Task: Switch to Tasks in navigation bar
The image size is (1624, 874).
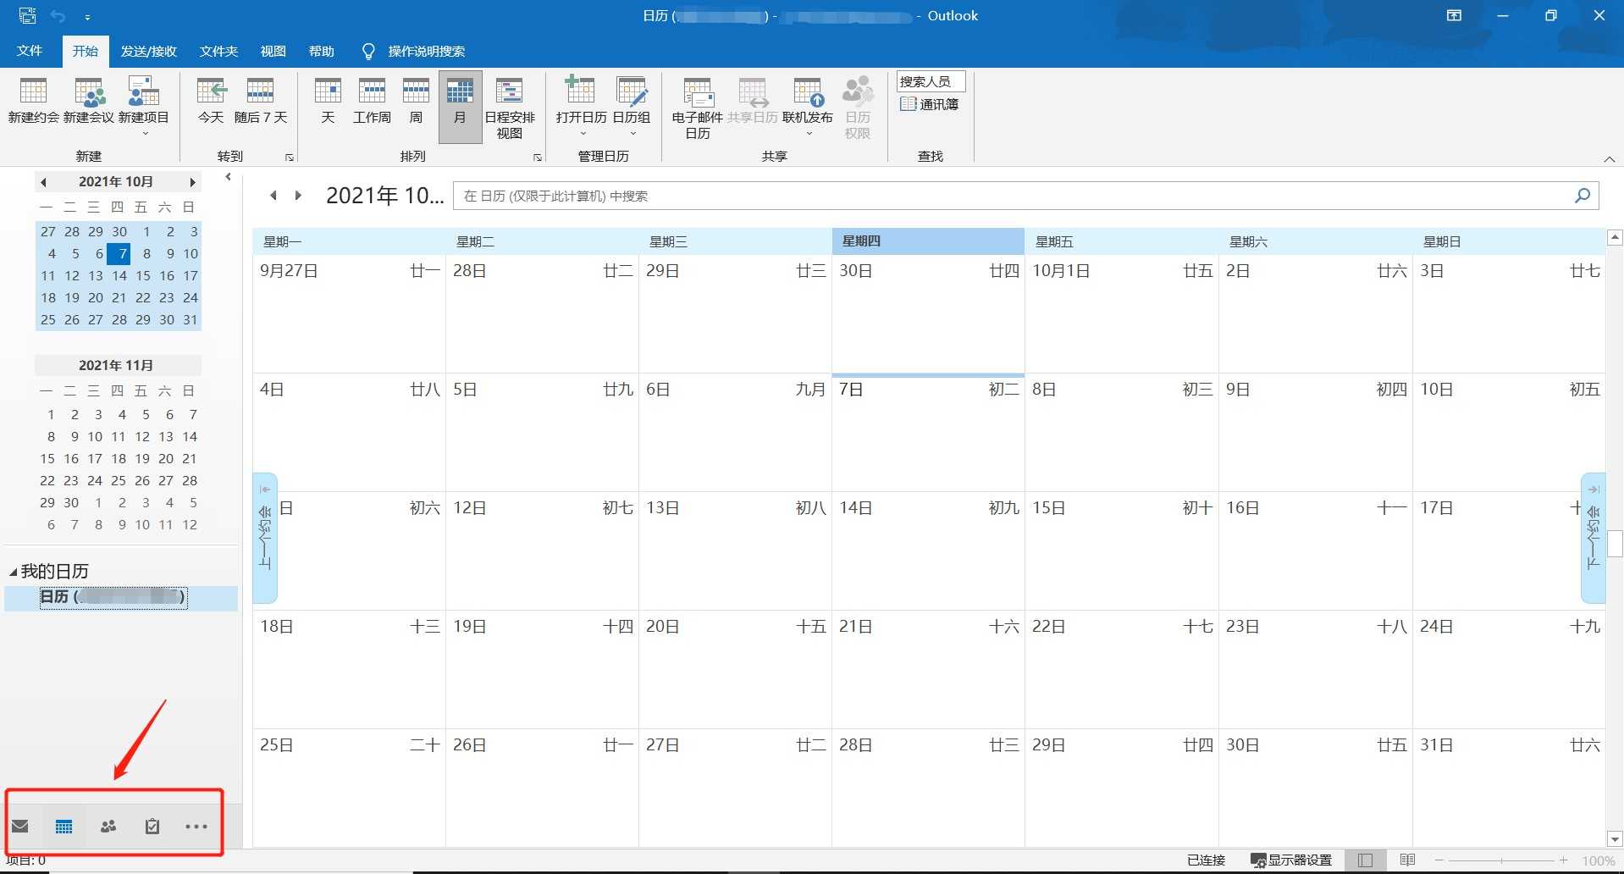Action: tap(152, 827)
